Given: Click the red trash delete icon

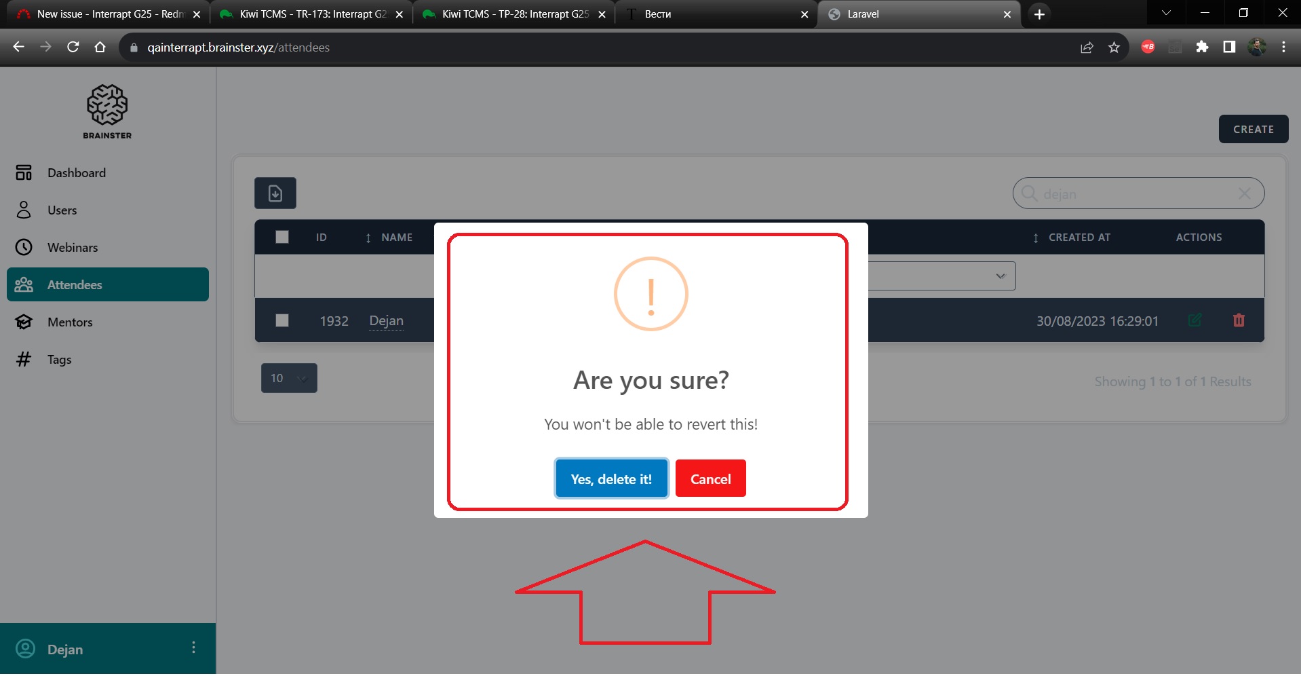Looking at the screenshot, I should [1239, 320].
